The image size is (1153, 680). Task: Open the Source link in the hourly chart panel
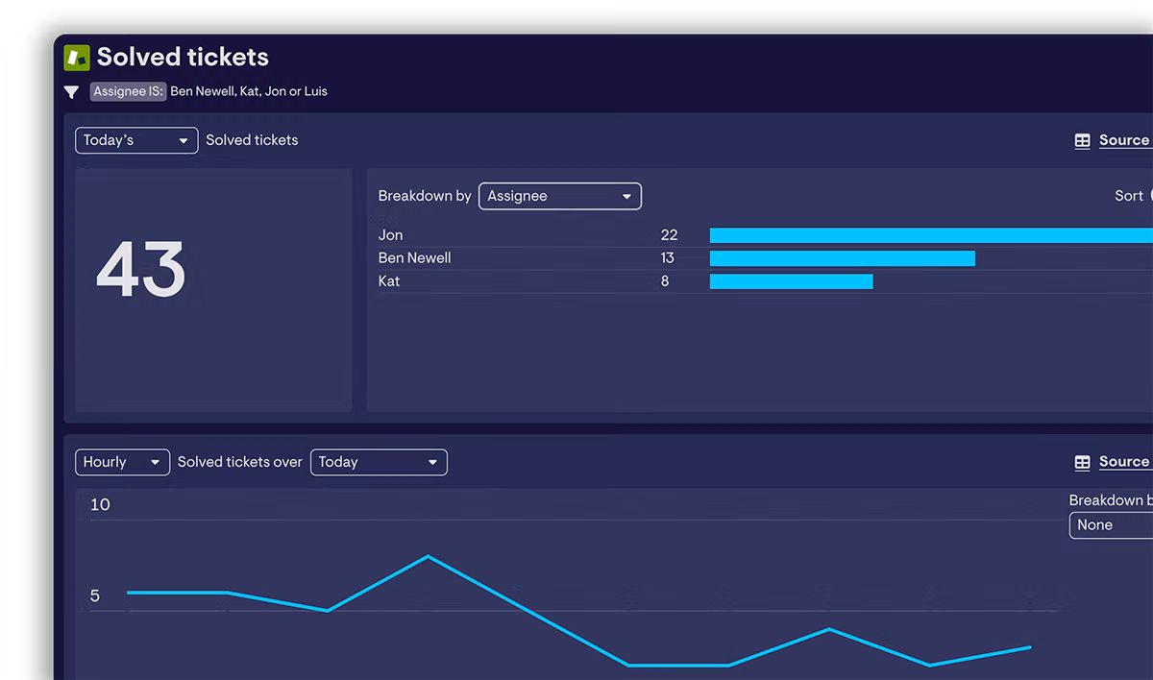tap(1123, 462)
